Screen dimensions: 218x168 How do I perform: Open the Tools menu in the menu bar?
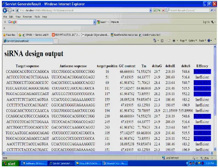(x=37, y=17)
